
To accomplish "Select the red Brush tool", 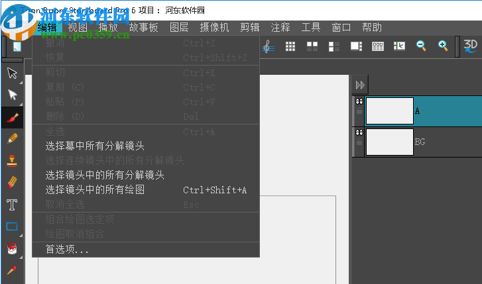I will (13, 118).
